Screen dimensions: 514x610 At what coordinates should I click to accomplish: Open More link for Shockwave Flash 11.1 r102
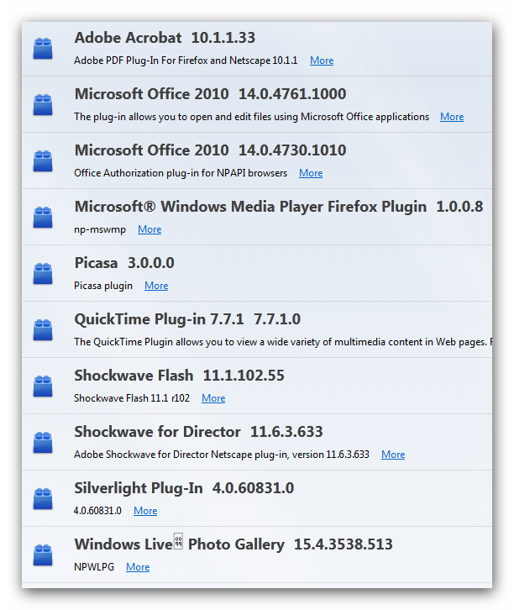tap(213, 398)
